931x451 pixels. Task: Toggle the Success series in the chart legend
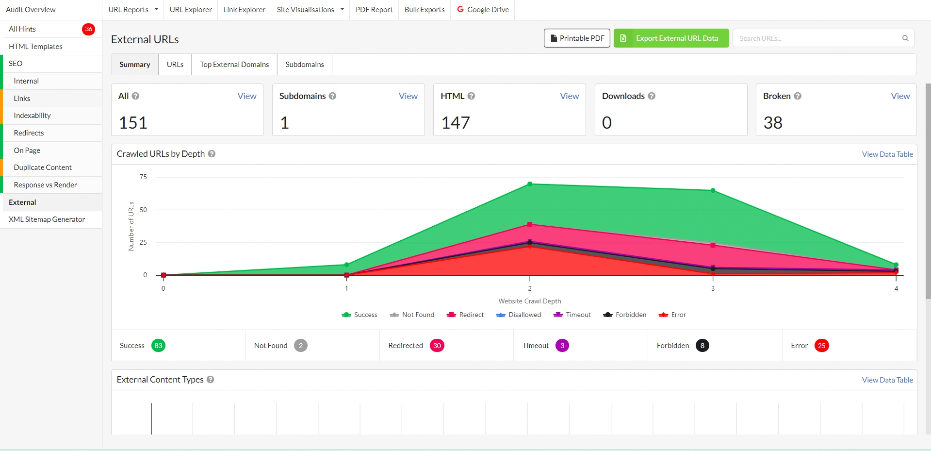coord(359,315)
